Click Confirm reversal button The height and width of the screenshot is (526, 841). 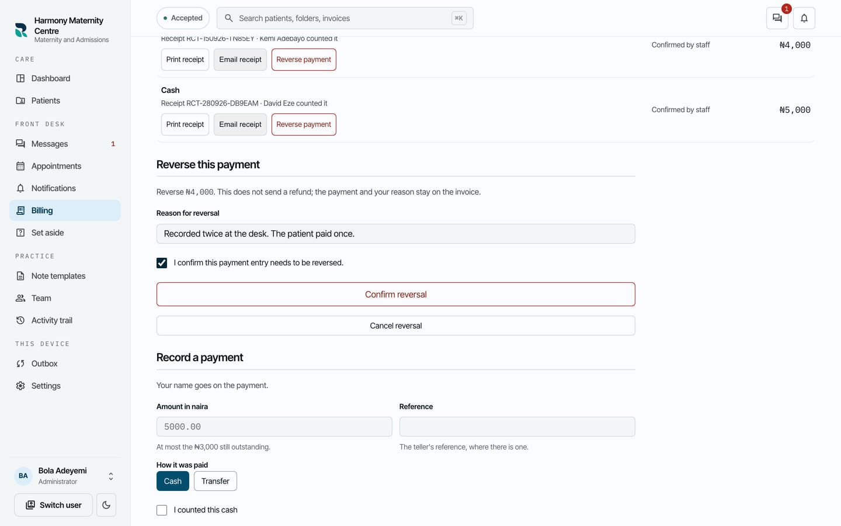(396, 295)
